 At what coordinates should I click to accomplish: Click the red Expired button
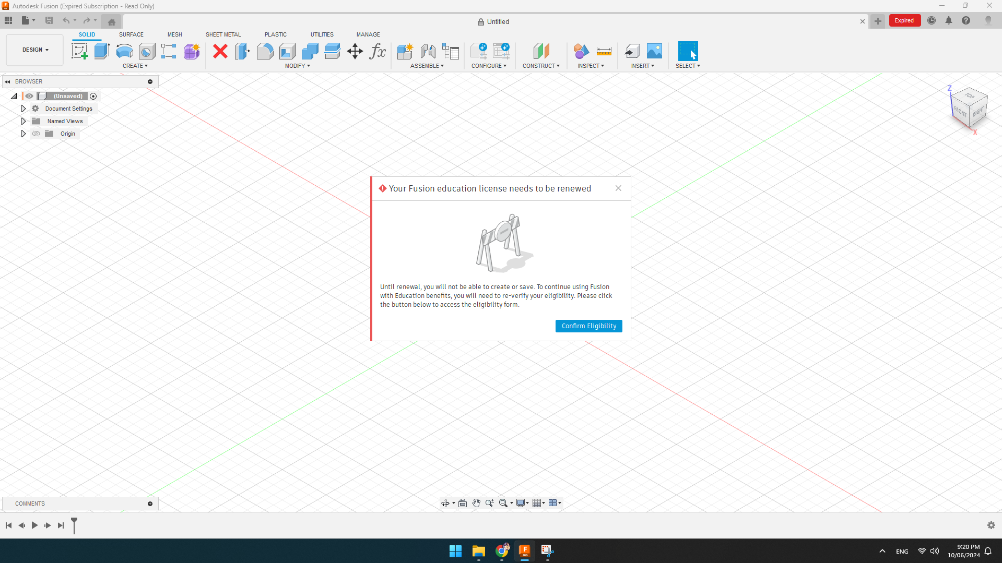(x=904, y=21)
